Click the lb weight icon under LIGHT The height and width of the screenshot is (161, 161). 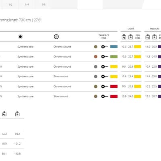click(130, 37)
